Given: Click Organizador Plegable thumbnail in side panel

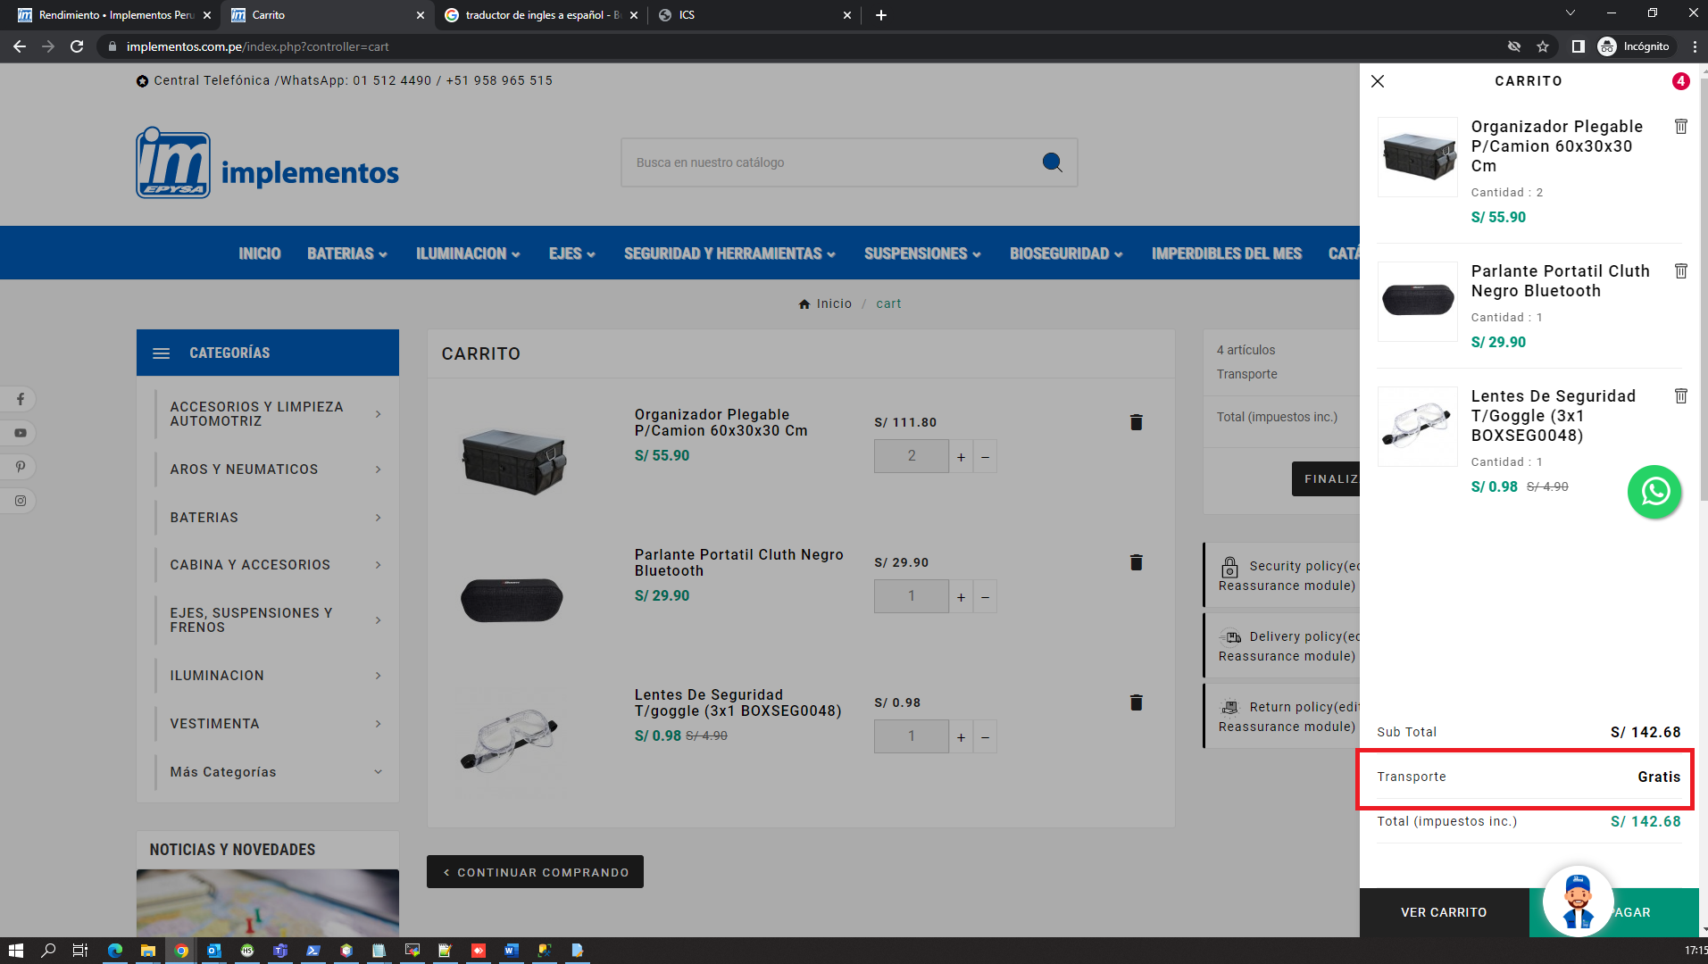Looking at the screenshot, I should [x=1418, y=157].
